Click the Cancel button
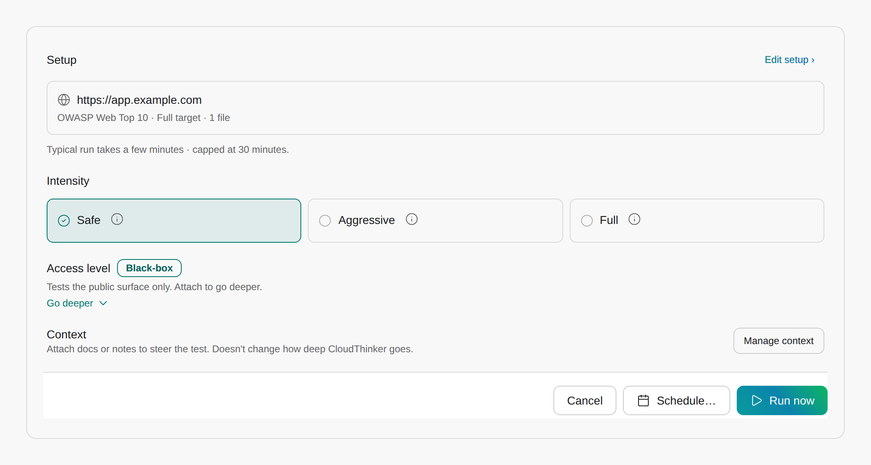Image resolution: width=871 pixels, height=465 pixels. (x=585, y=400)
